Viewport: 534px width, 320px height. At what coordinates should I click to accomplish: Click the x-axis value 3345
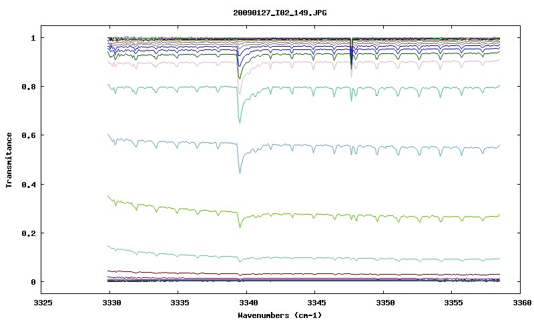(x=315, y=303)
